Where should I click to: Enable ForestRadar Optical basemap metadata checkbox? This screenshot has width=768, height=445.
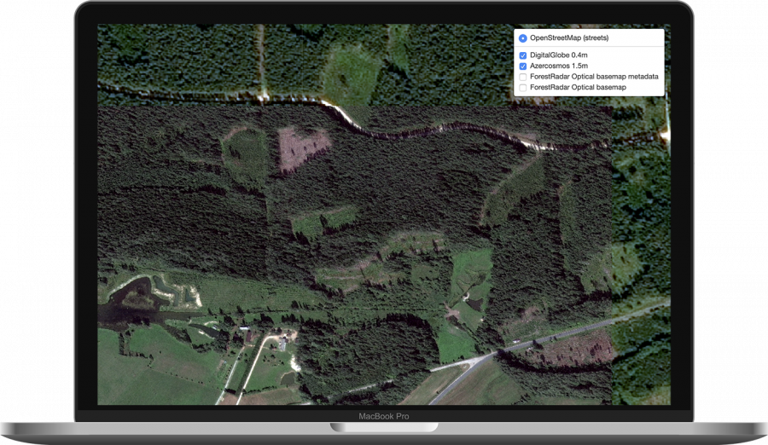522,77
